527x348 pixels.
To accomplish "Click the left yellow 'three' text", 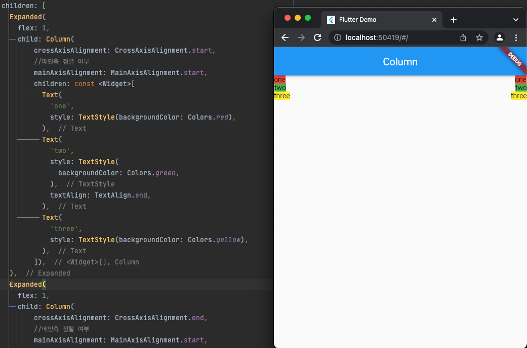I will coord(282,96).
